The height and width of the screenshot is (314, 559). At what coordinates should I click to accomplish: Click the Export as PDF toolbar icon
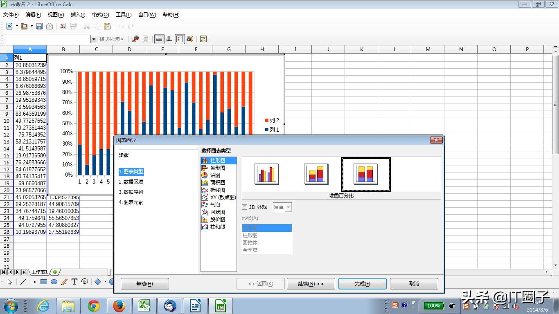(x=62, y=26)
